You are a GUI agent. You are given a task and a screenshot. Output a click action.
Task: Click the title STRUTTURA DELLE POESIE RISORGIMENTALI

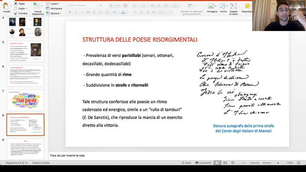pos(140,40)
